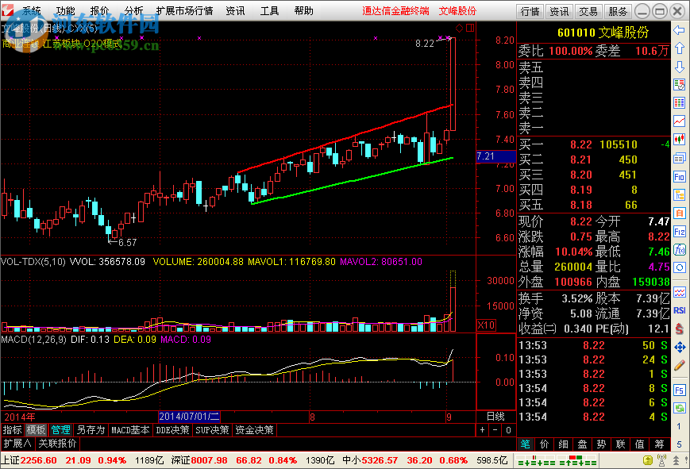Click the red S icon in sidebar

(x=680, y=329)
